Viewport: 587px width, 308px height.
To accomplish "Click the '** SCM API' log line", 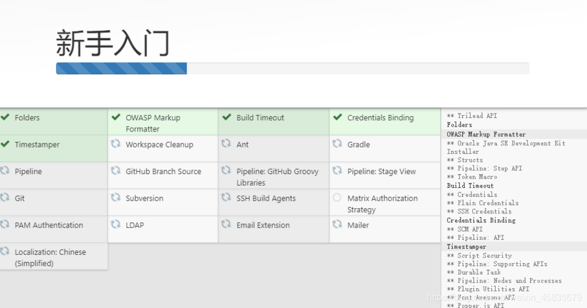I will (464, 229).
